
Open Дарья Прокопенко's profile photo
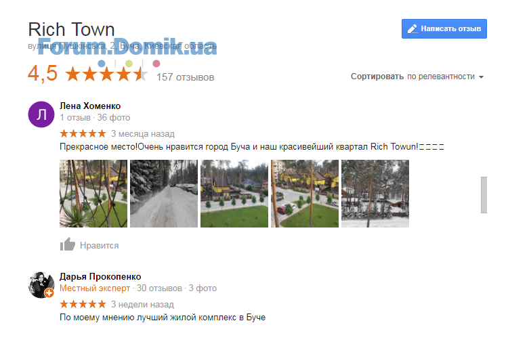(x=41, y=285)
